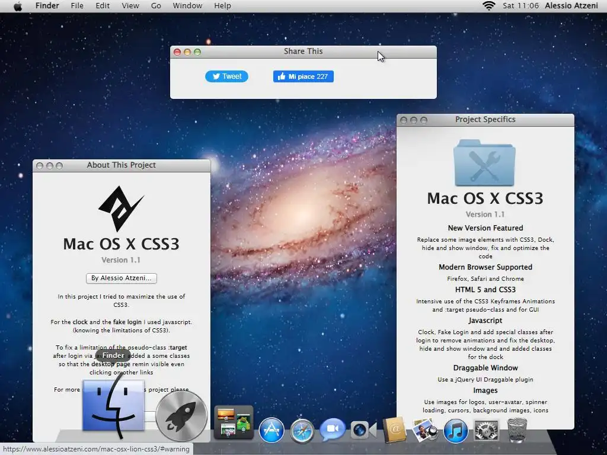The image size is (607, 455).
Task: Close the Share This window
Action: pyautogui.click(x=177, y=52)
